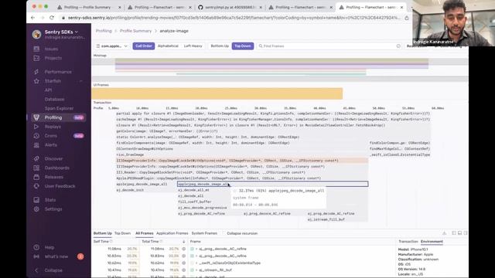Click sort arrow next to Total Time
495x278 pixels.
[184, 242]
